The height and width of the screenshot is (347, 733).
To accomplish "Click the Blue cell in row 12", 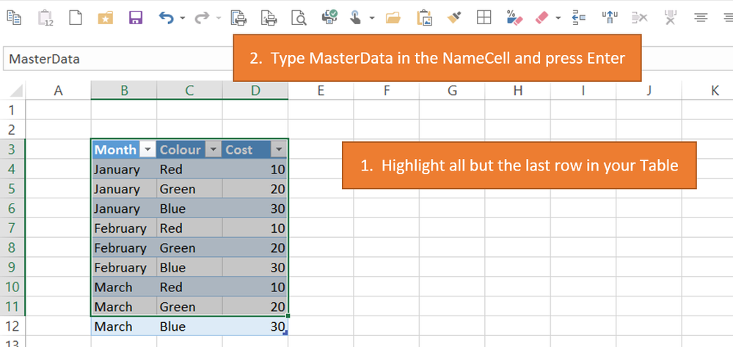I will [x=189, y=327].
